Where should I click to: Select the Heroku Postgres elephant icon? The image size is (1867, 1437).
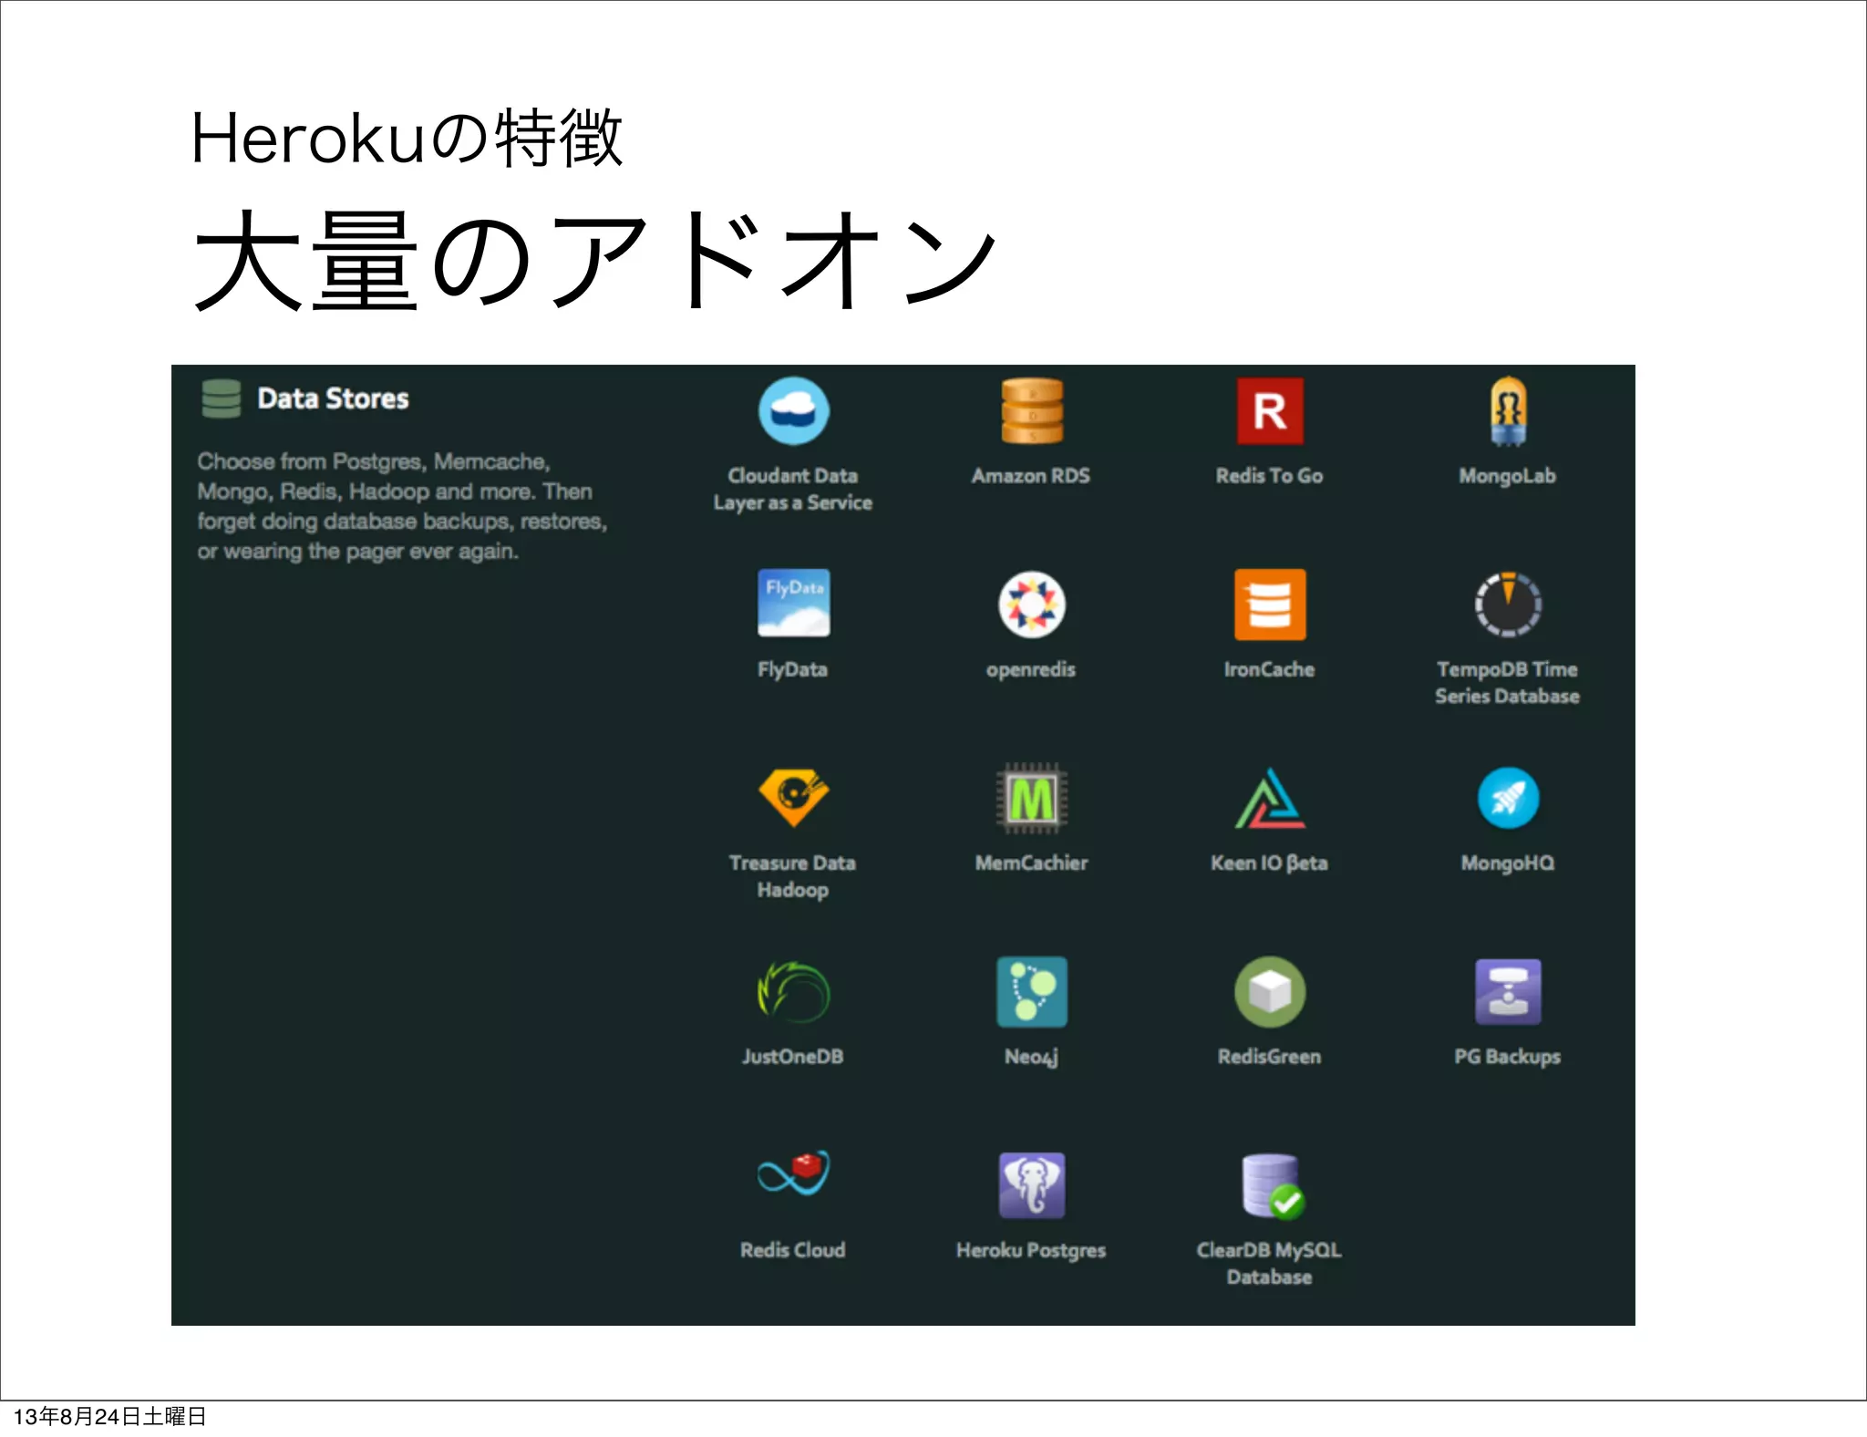click(1032, 1185)
